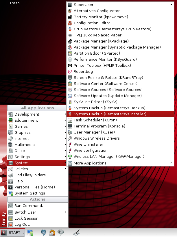The image size is (177, 237).
Task: Click the Synaptic Package Manager icon
Action: [x=70, y=47]
